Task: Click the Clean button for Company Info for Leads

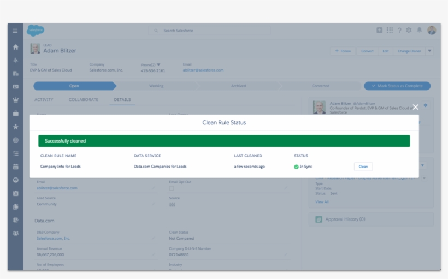Action: point(363,167)
